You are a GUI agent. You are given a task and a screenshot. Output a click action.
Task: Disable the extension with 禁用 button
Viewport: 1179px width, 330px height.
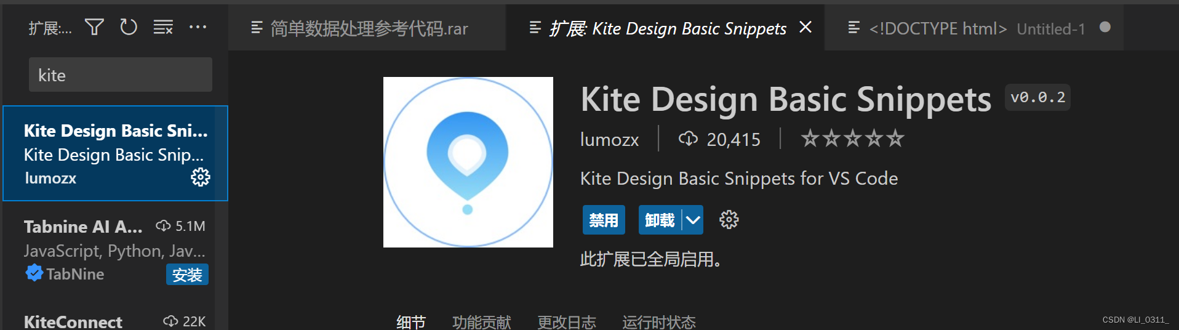604,220
